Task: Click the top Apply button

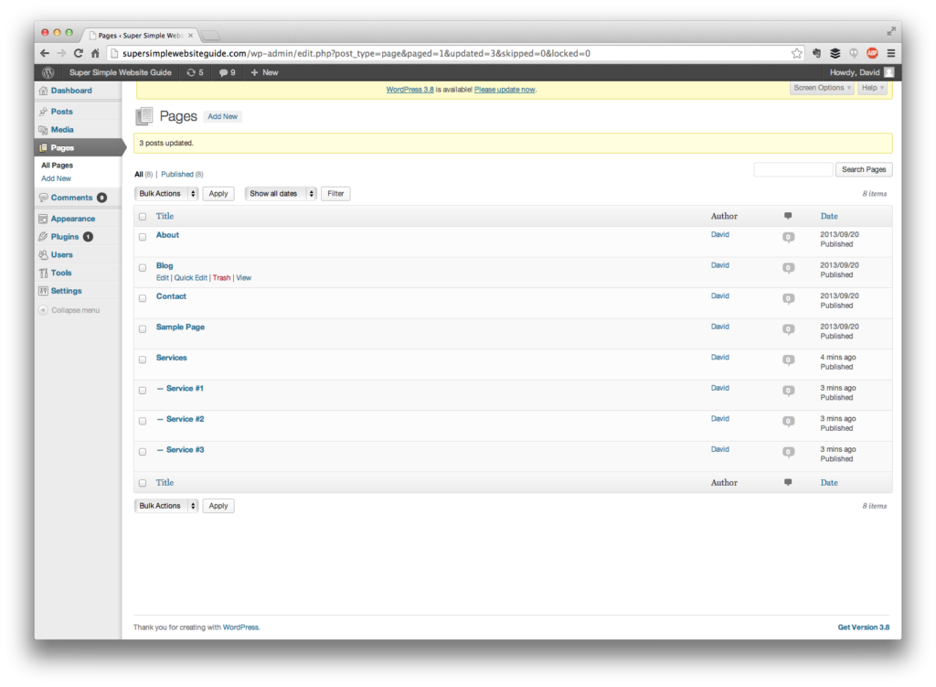Action: click(218, 194)
